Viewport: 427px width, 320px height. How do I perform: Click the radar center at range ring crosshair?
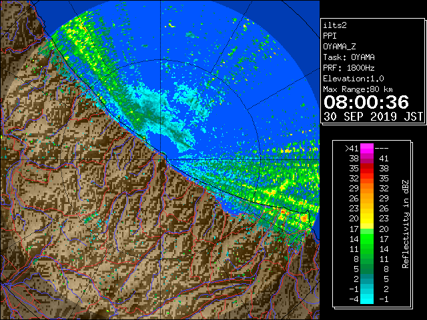(161, 160)
